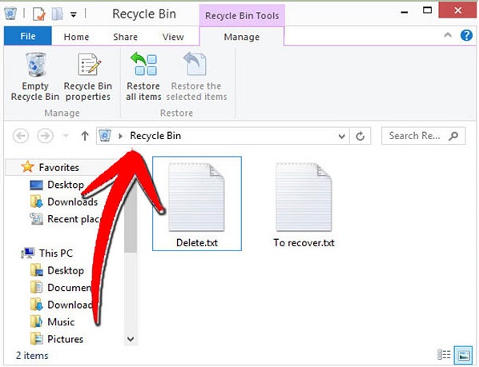
Task: Refresh the Recycle Bin address bar
Action: [x=360, y=136]
